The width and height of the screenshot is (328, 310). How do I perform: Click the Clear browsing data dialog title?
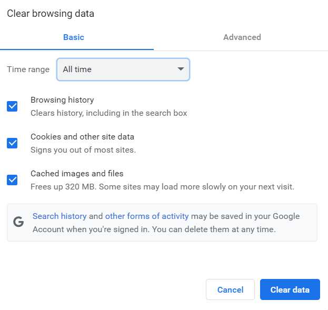coord(51,14)
